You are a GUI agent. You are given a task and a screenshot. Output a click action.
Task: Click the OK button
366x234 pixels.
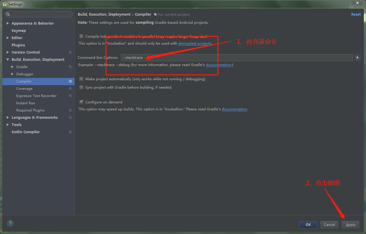click(x=308, y=224)
